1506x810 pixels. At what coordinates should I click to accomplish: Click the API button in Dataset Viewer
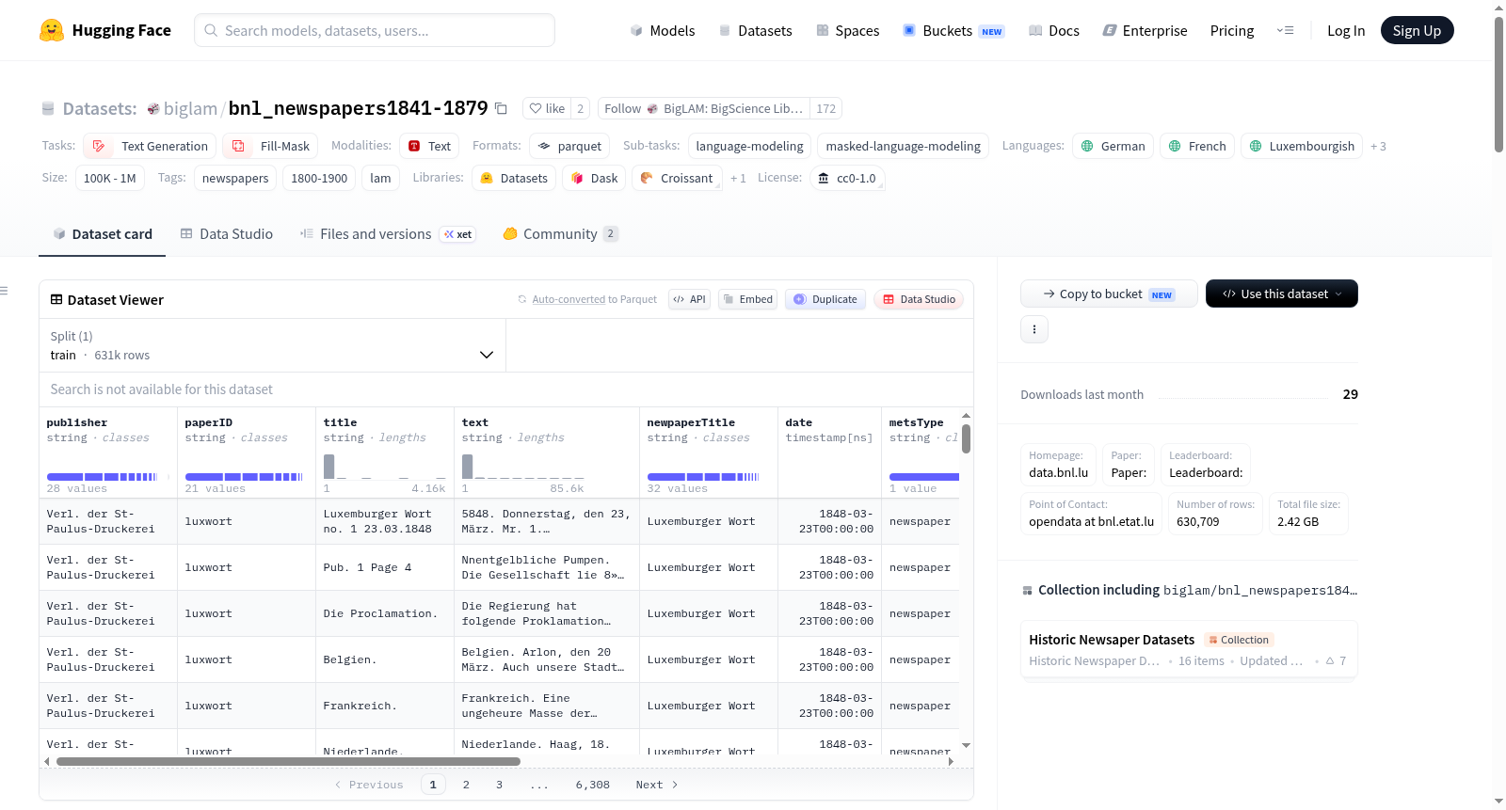coord(689,299)
